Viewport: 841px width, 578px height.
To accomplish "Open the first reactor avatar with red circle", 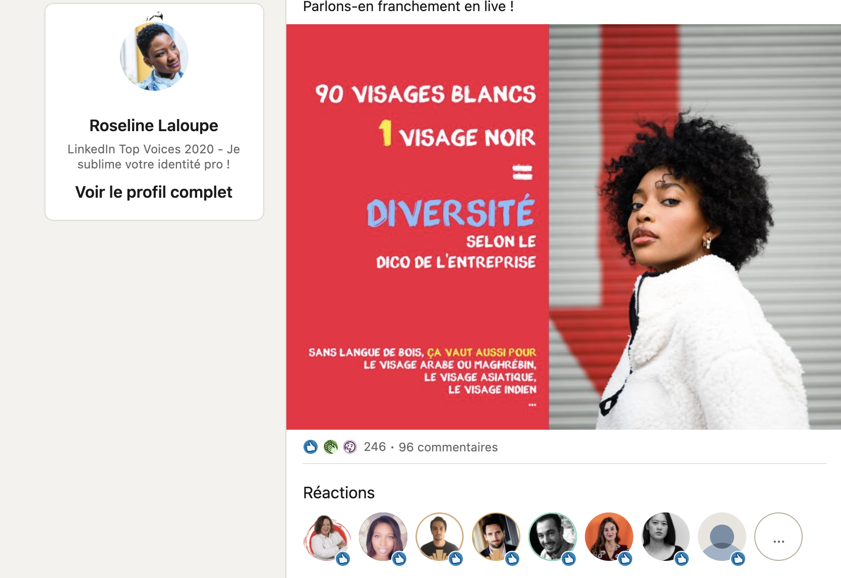I will 327,537.
